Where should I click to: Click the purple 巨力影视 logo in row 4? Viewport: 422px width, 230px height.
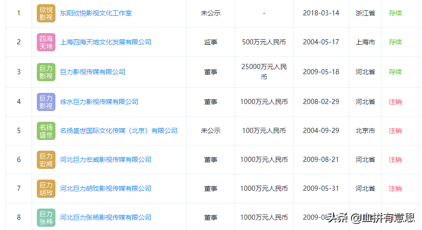click(46, 102)
